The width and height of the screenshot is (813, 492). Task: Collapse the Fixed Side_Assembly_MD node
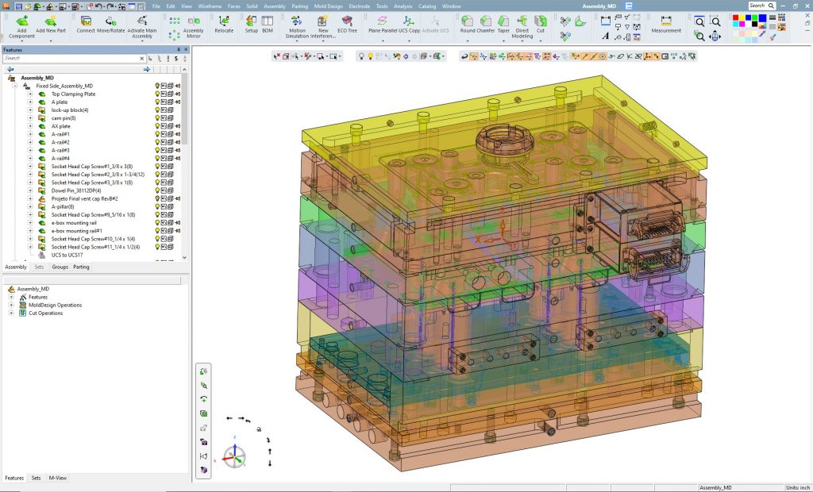point(15,86)
